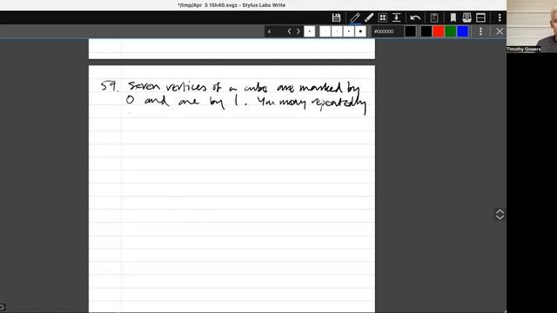
Task: Choose the selection grid tool
Action: point(383,17)
